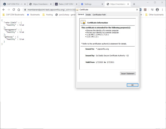Image resolution: width=166 pixels, height=129 pixels.
Task: Close the Certificate dialog with X
Action: pos(137,10)
